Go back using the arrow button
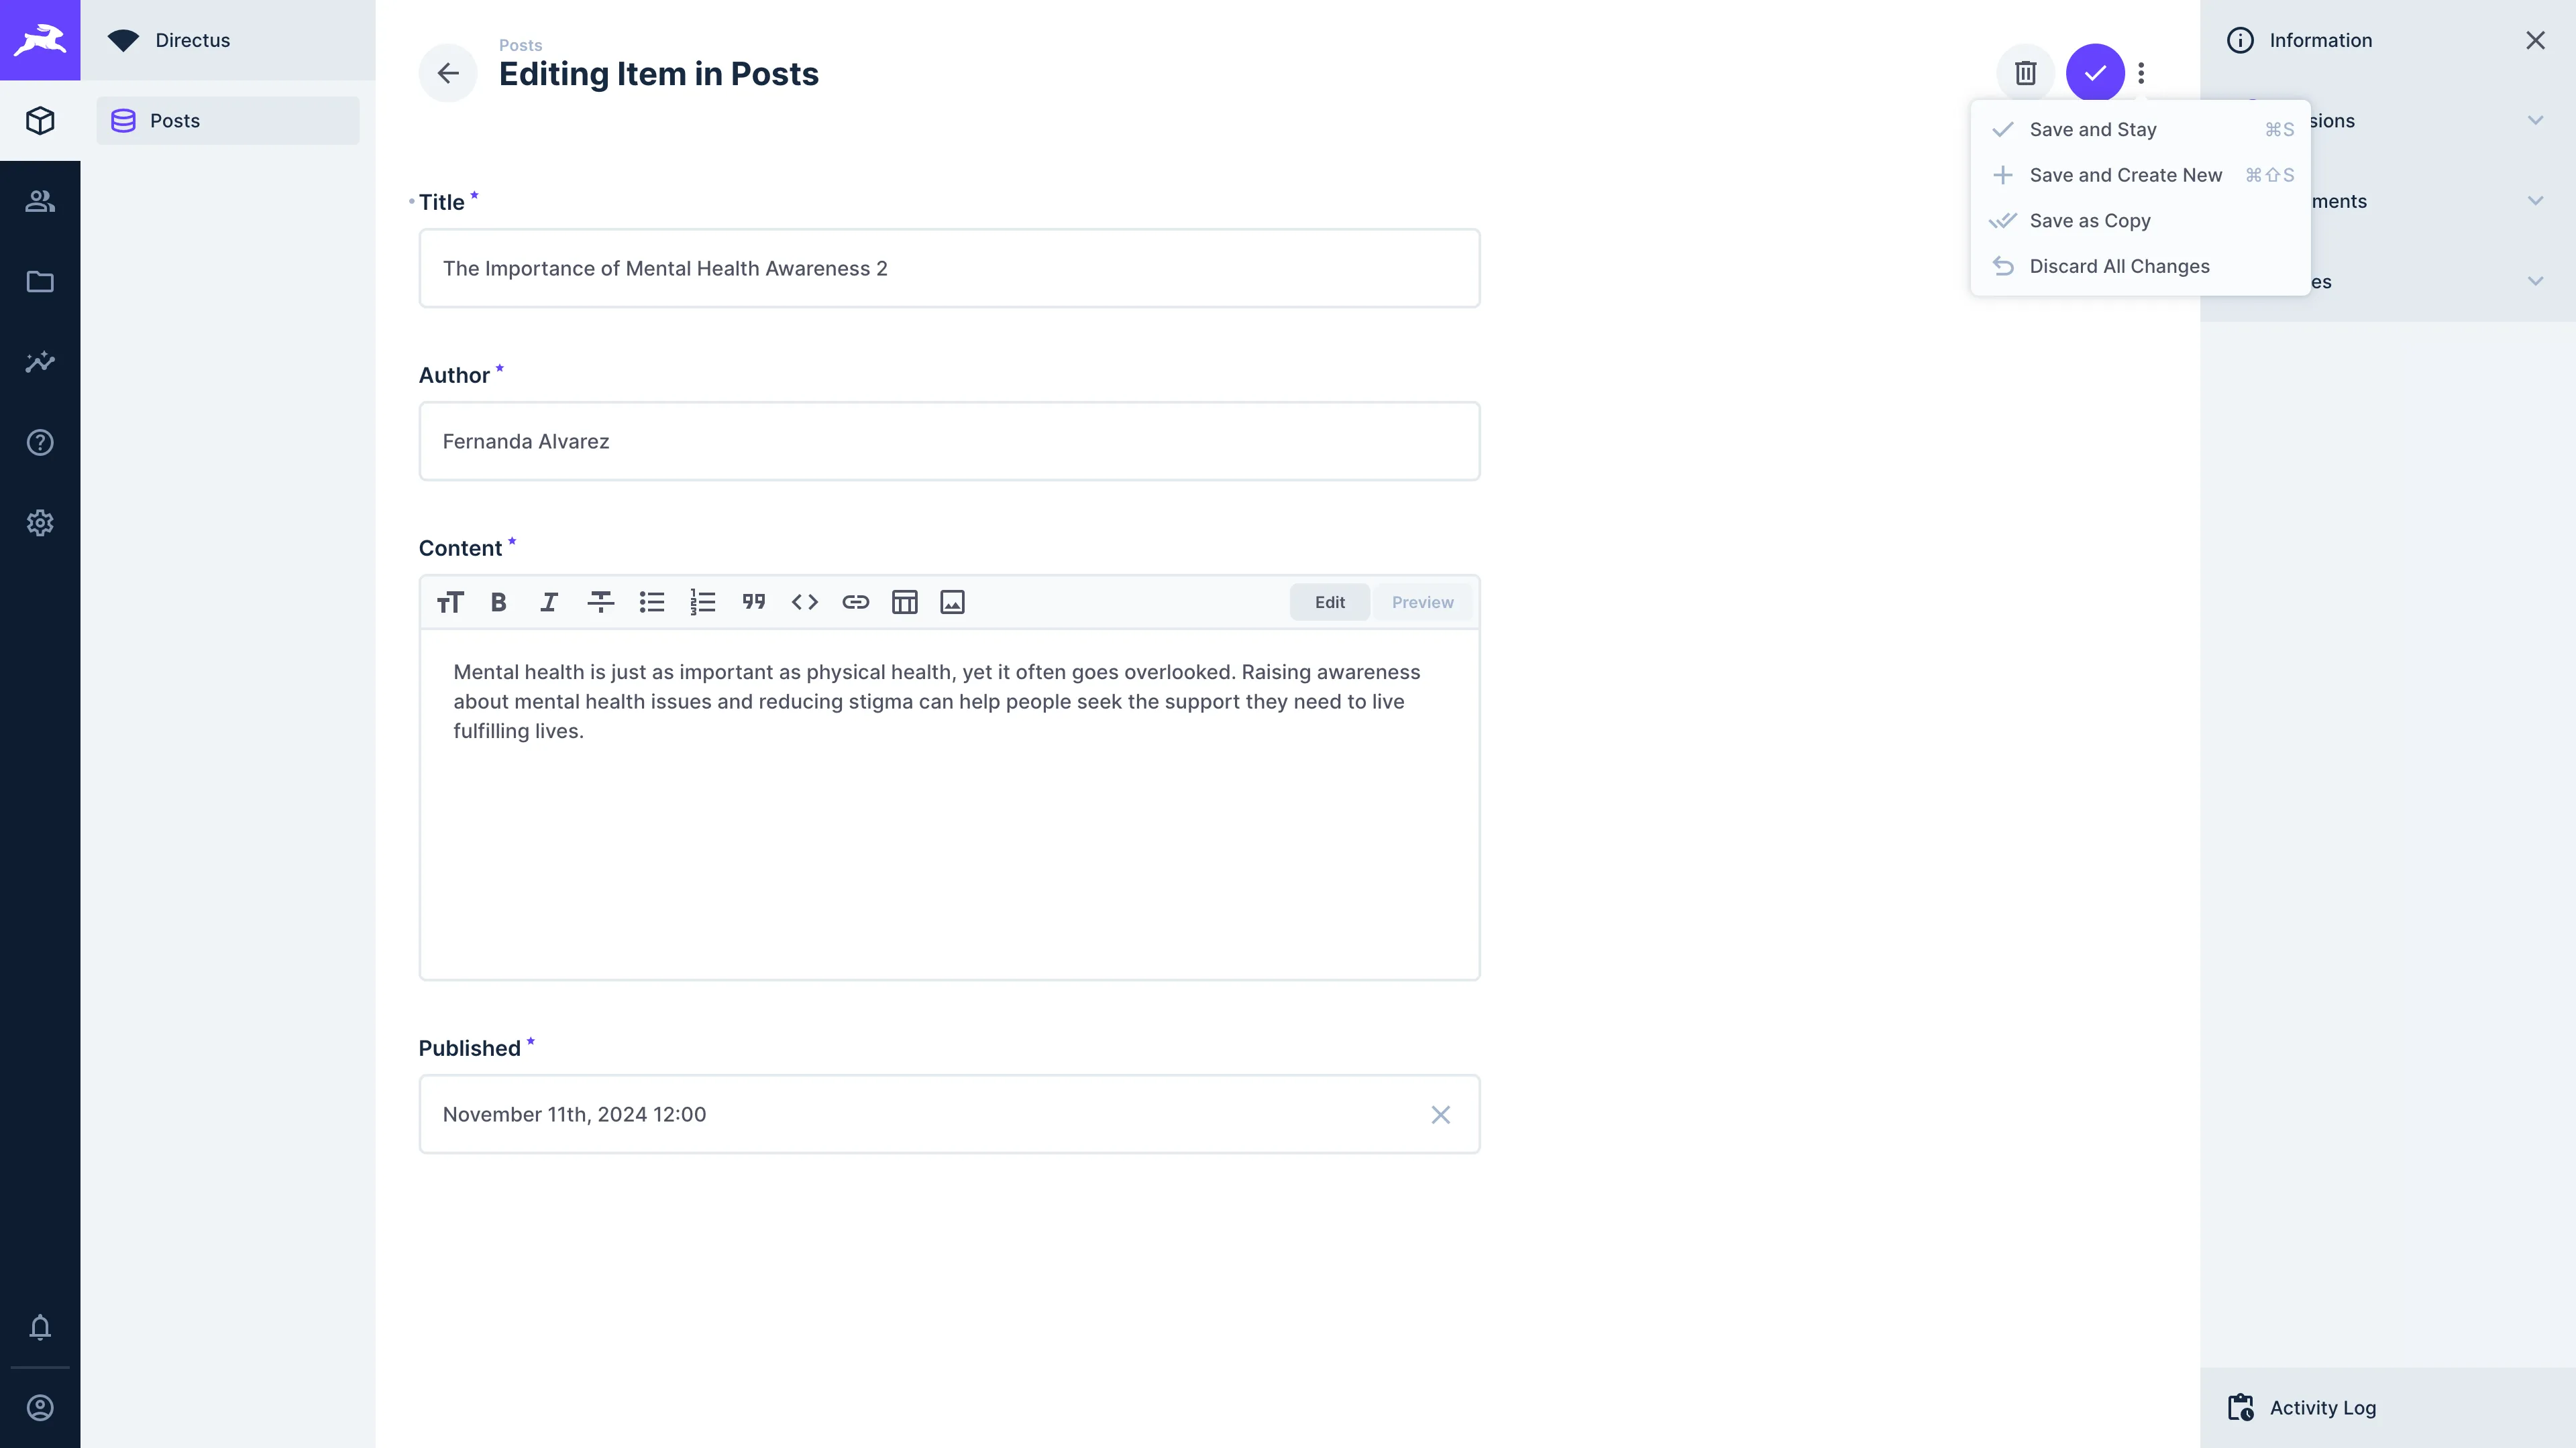The width and height of the screenshot is (2576, 1448). coord(448,73)
